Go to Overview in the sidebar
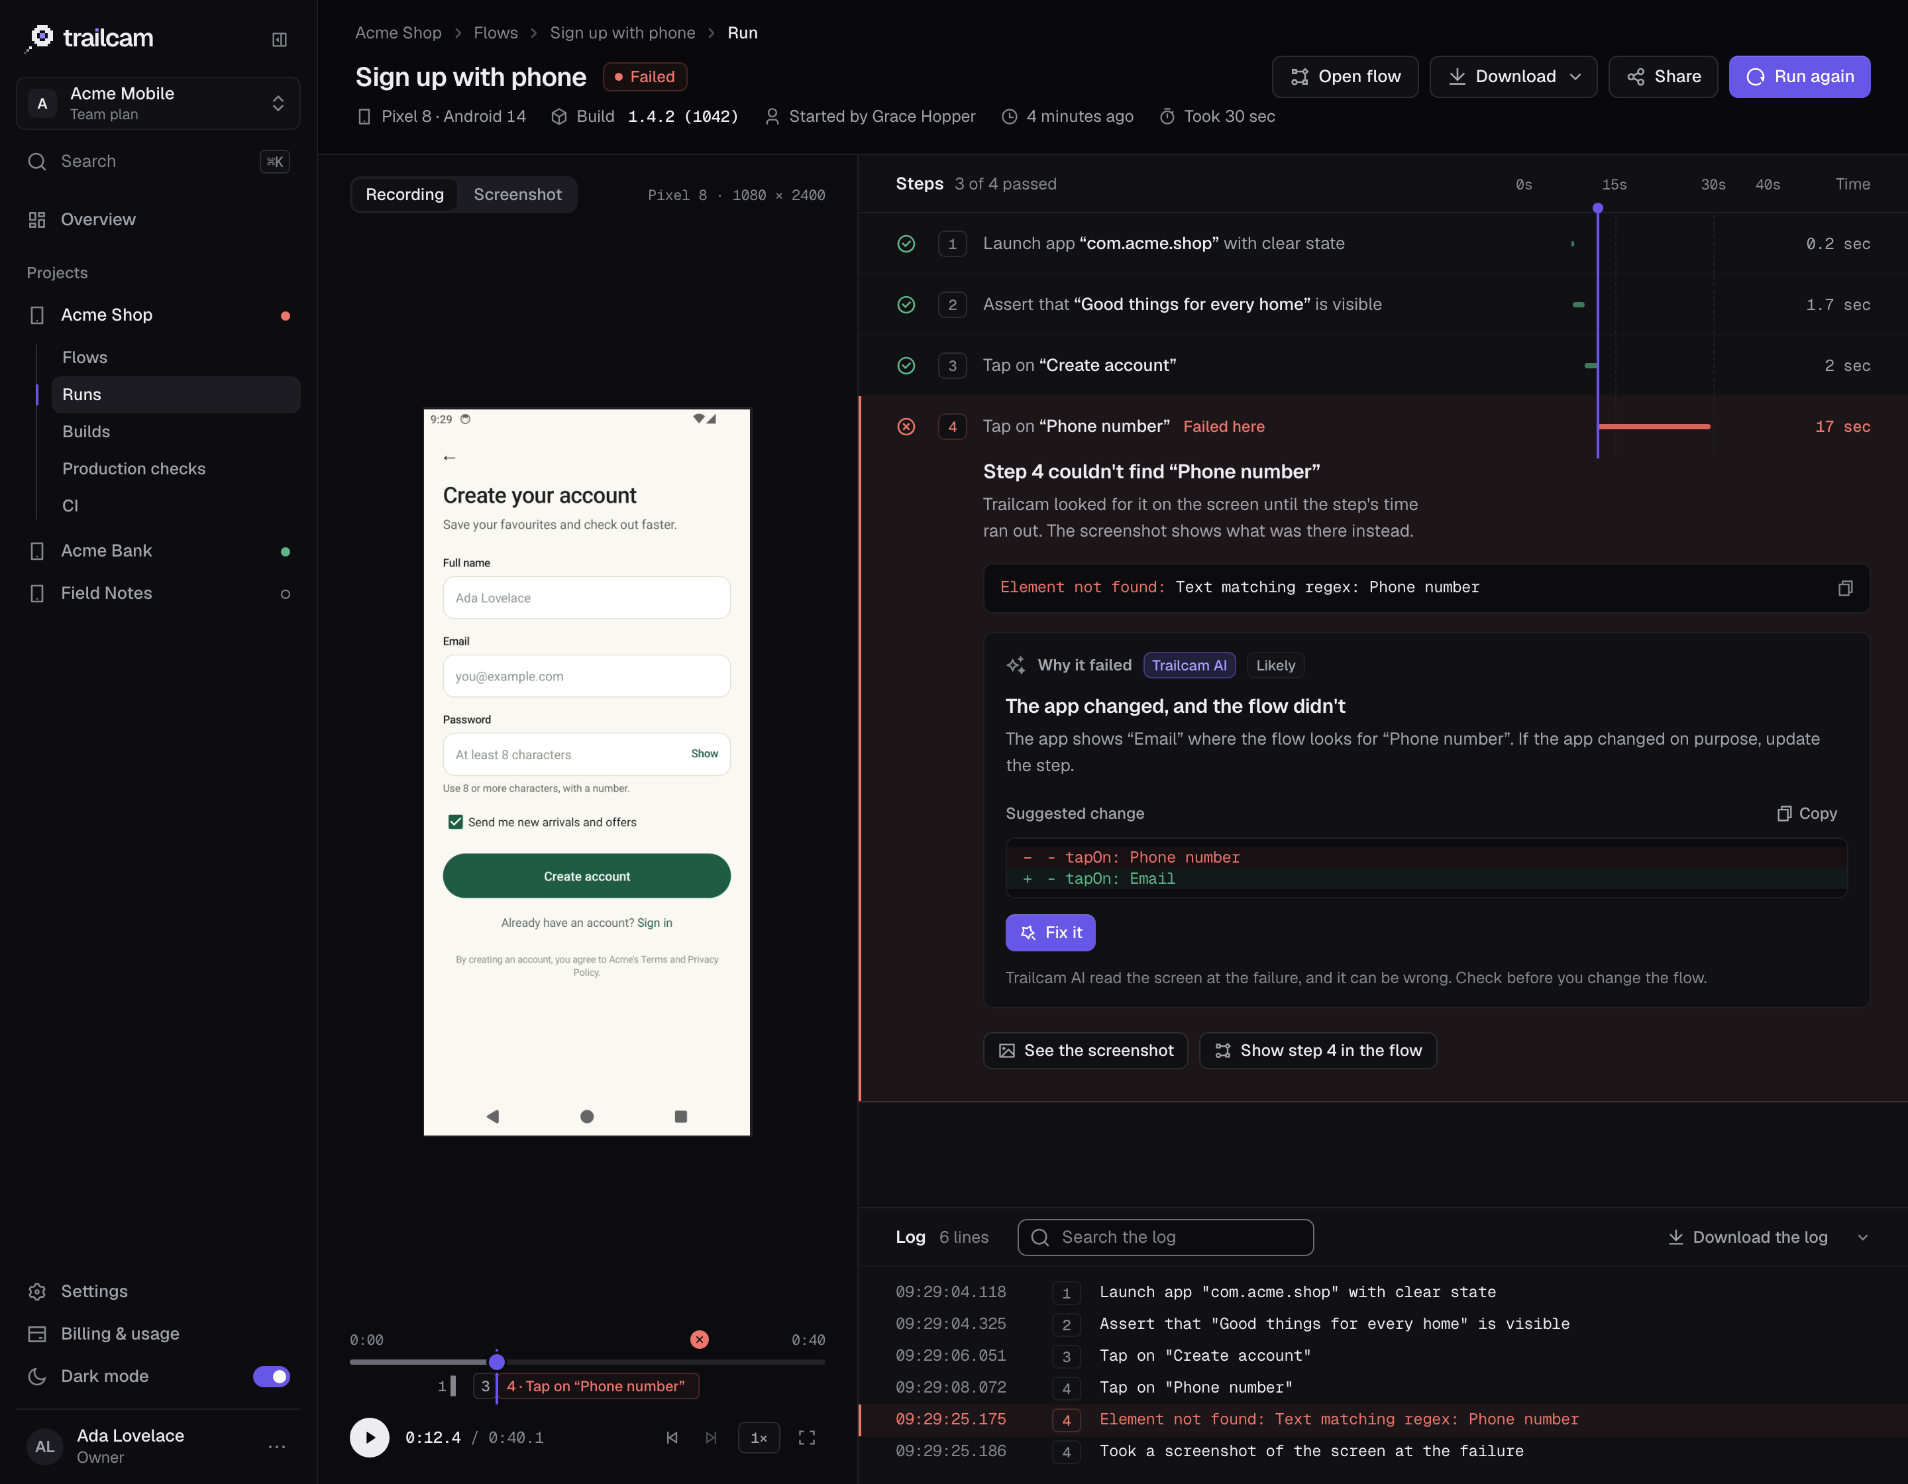Image resolution: width=1908 pixels, height=1484 pixels. (x=158, y=219)
